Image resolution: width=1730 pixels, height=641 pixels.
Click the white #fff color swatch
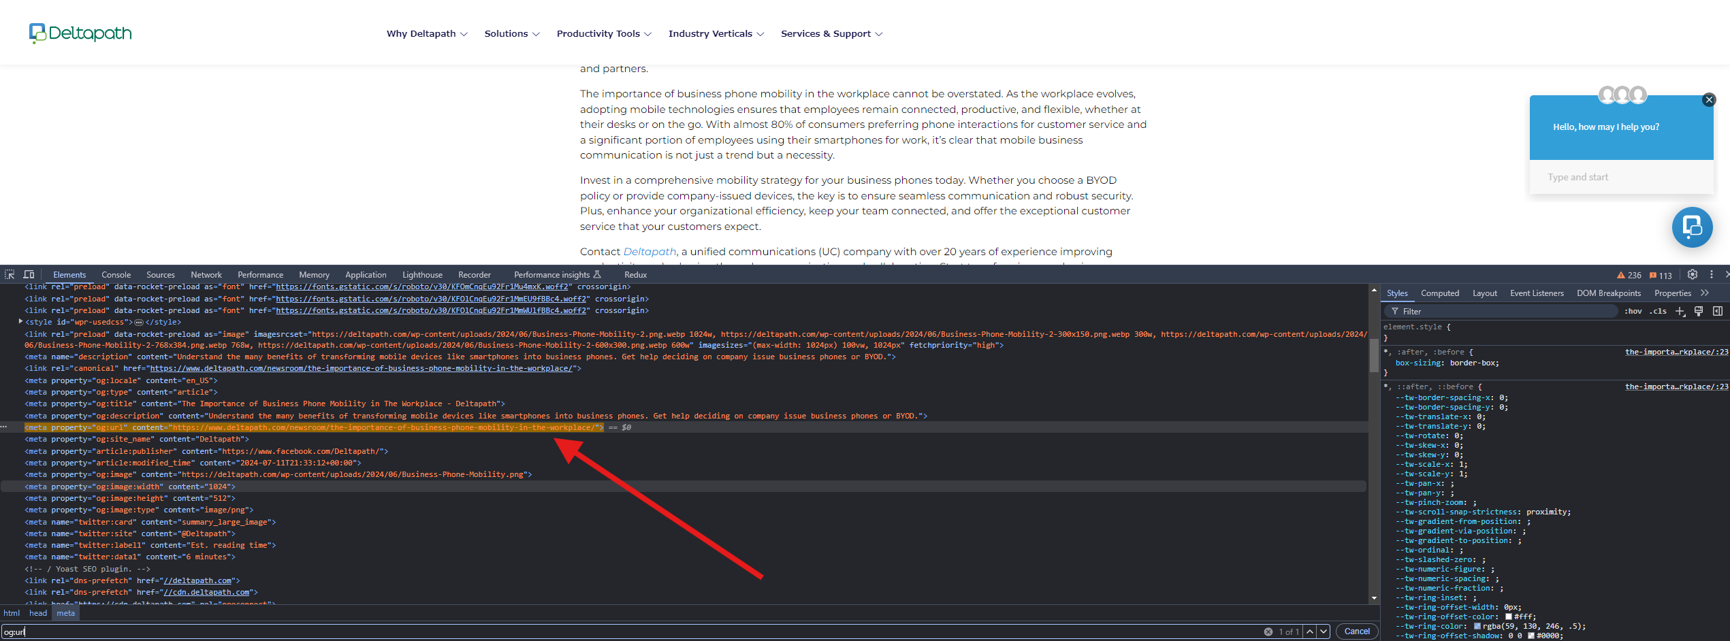pos(1509,617)
